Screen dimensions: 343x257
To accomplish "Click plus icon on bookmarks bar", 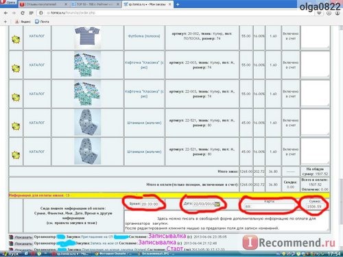I will click(x=5, y=21).
